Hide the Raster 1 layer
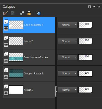This screenshot has height=109, width=102. 6,93
